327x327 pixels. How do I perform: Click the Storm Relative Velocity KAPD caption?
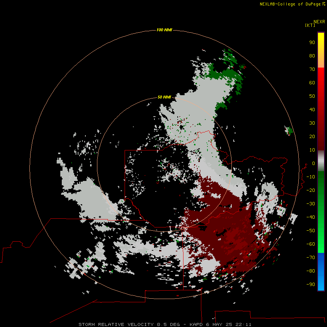point(165,324)
